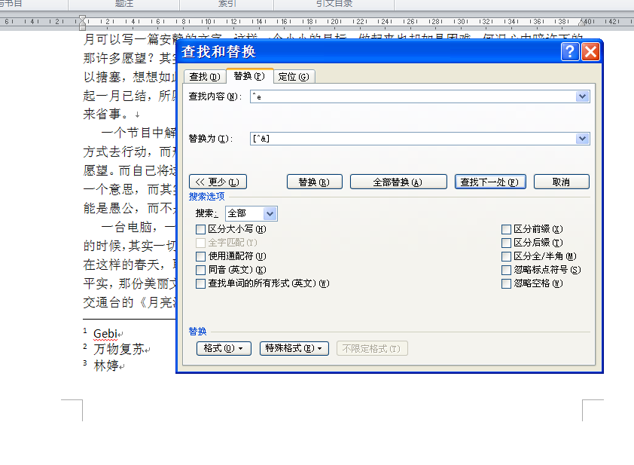
Task: Click the help question mark icon
Action: pyautogui.click(x=570, y=52)
